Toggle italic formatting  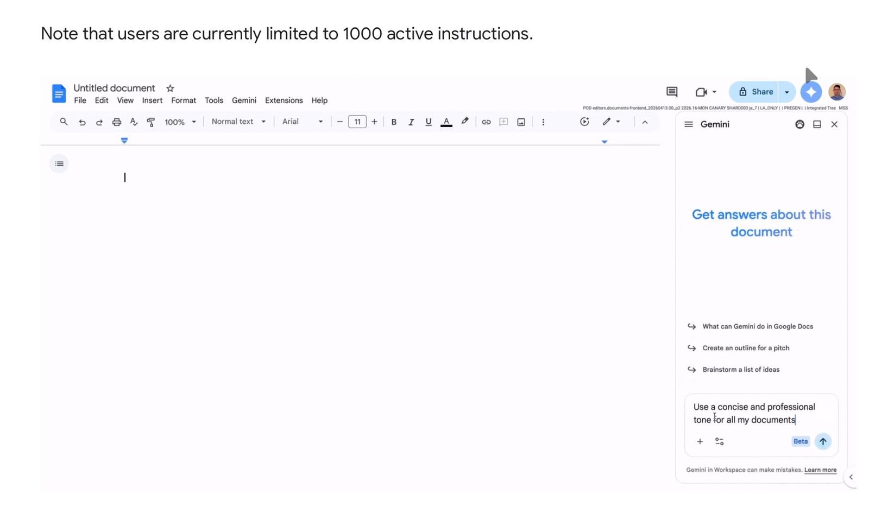(x=411, y=122)
